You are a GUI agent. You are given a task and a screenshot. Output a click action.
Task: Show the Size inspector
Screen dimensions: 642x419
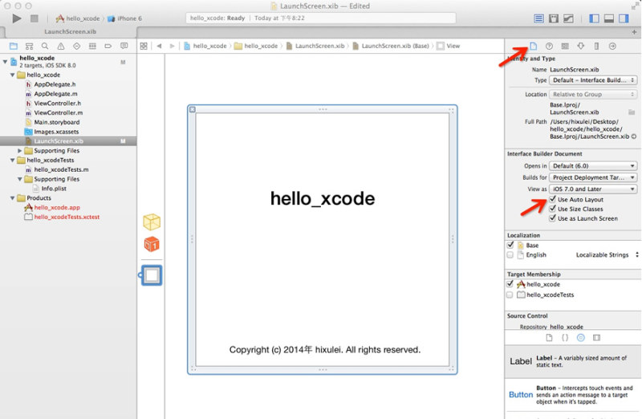point(596,46)
